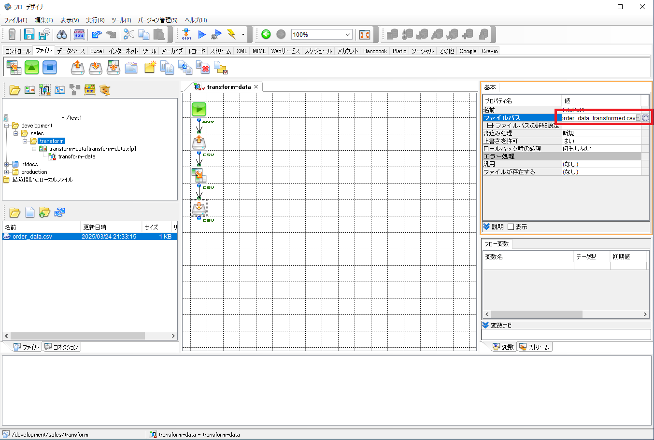
Task: Click the server connection icon in main toolbar
Action: [x=12, y=34]
